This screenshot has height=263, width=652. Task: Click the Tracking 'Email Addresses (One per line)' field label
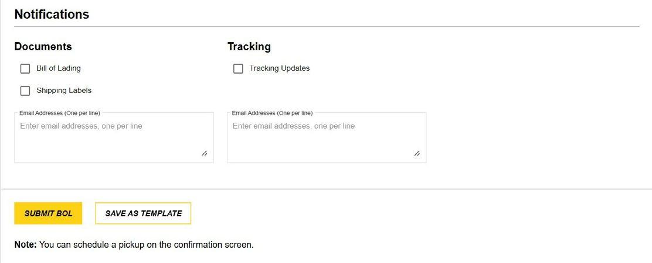(273, 113)
